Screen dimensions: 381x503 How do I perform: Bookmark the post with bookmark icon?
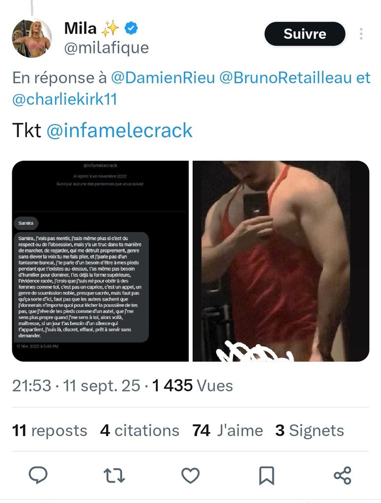266,475
